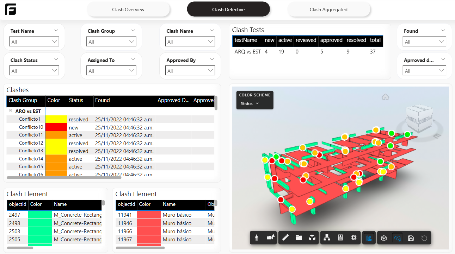455x254 pixels.
Task: Open the properties panel icon
Action: click(x=340, y=238)
